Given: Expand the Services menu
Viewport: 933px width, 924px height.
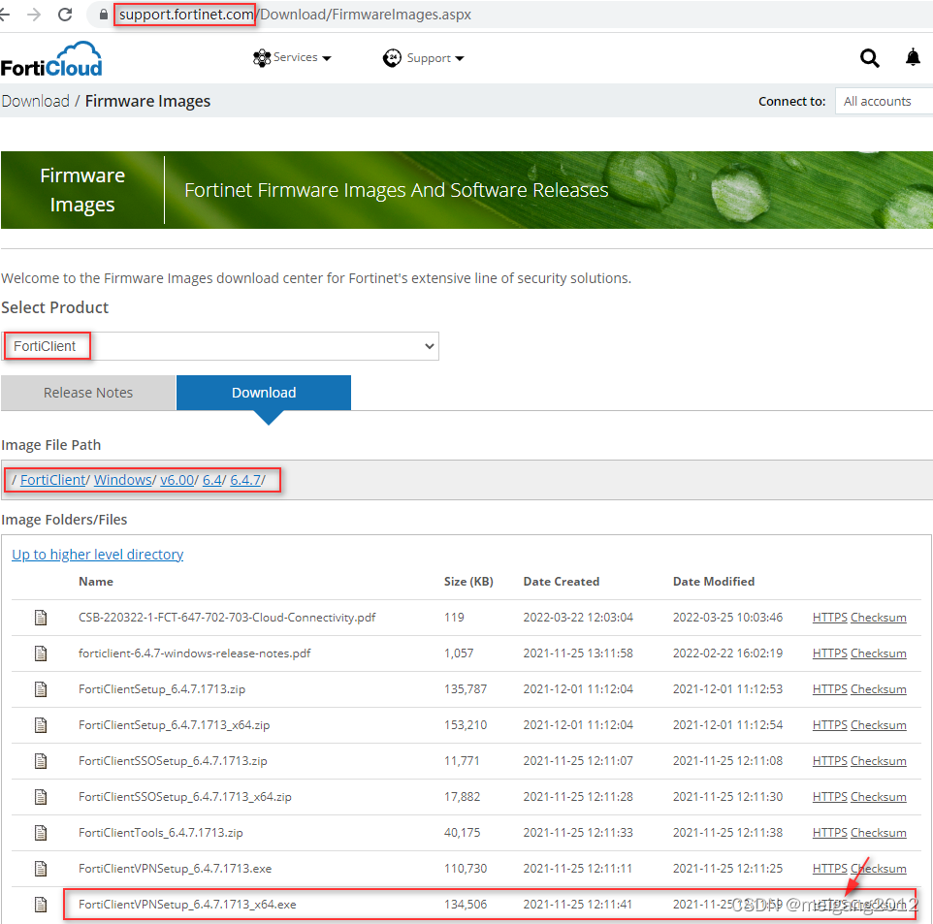Looking at the screenshot, I should [x=292, y=58].
